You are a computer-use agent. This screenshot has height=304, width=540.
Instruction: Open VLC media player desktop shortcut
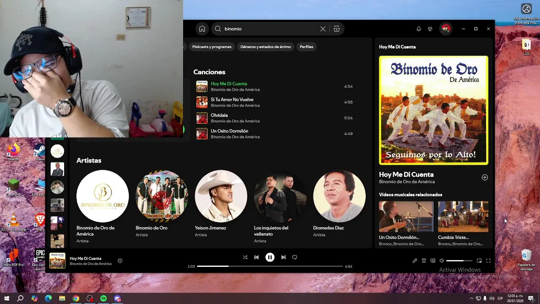point(13,223)
